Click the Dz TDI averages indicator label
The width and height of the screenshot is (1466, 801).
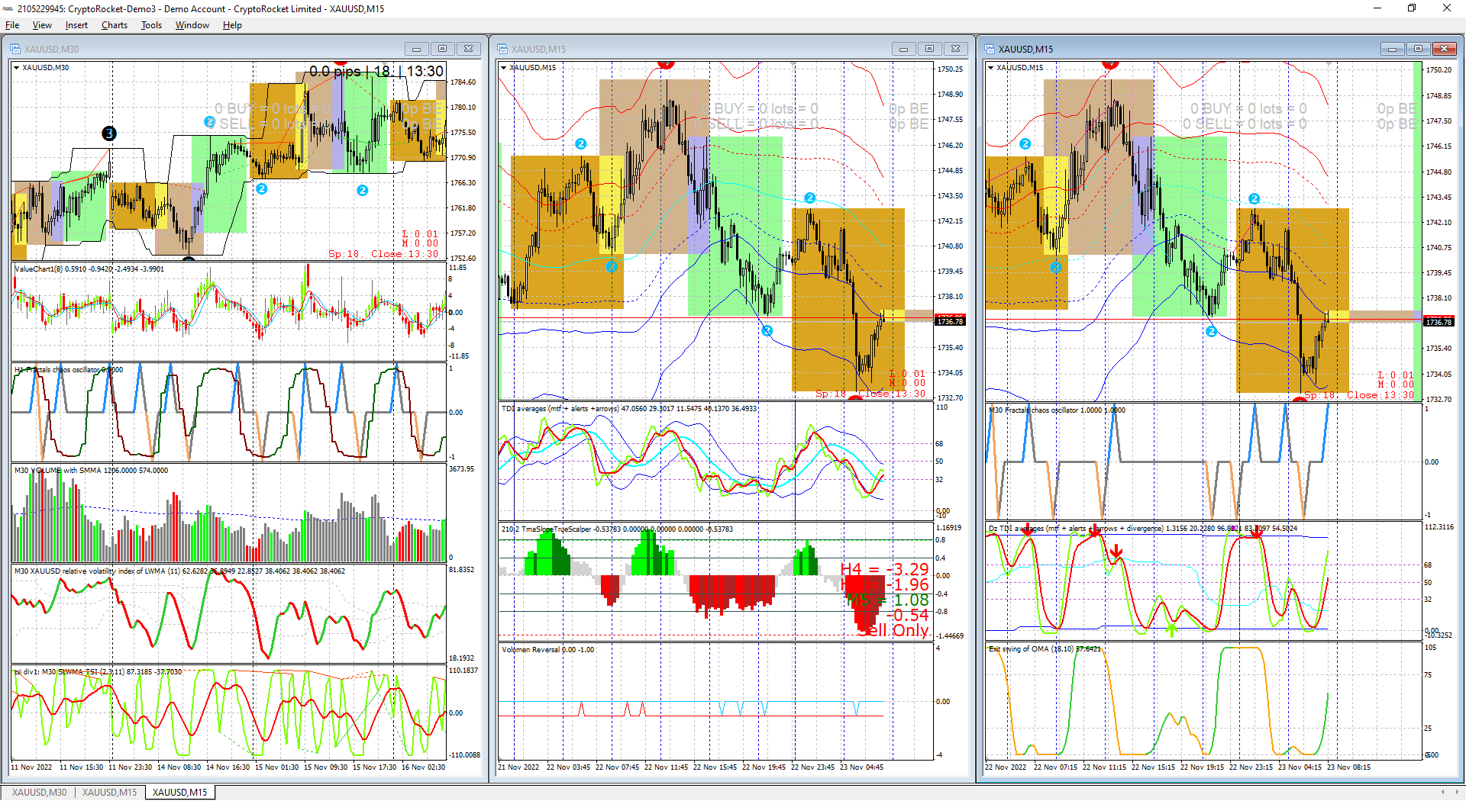coord(1143,529)
